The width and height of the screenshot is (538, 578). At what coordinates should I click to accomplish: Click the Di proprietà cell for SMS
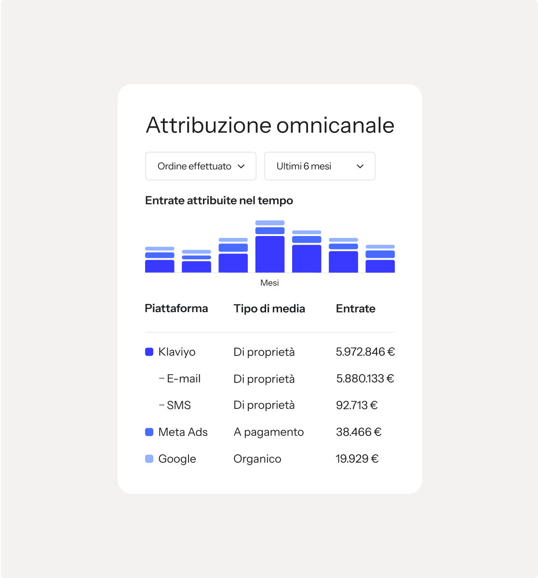[264, 405]
